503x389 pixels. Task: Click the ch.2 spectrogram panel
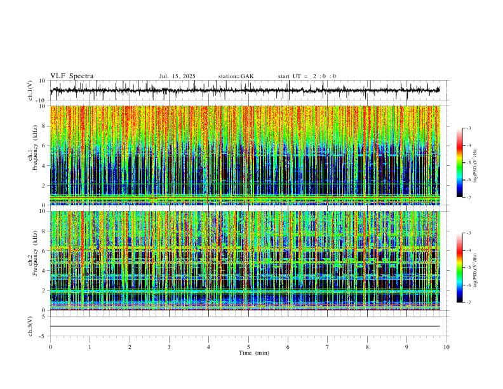click(x=245, y=261)
